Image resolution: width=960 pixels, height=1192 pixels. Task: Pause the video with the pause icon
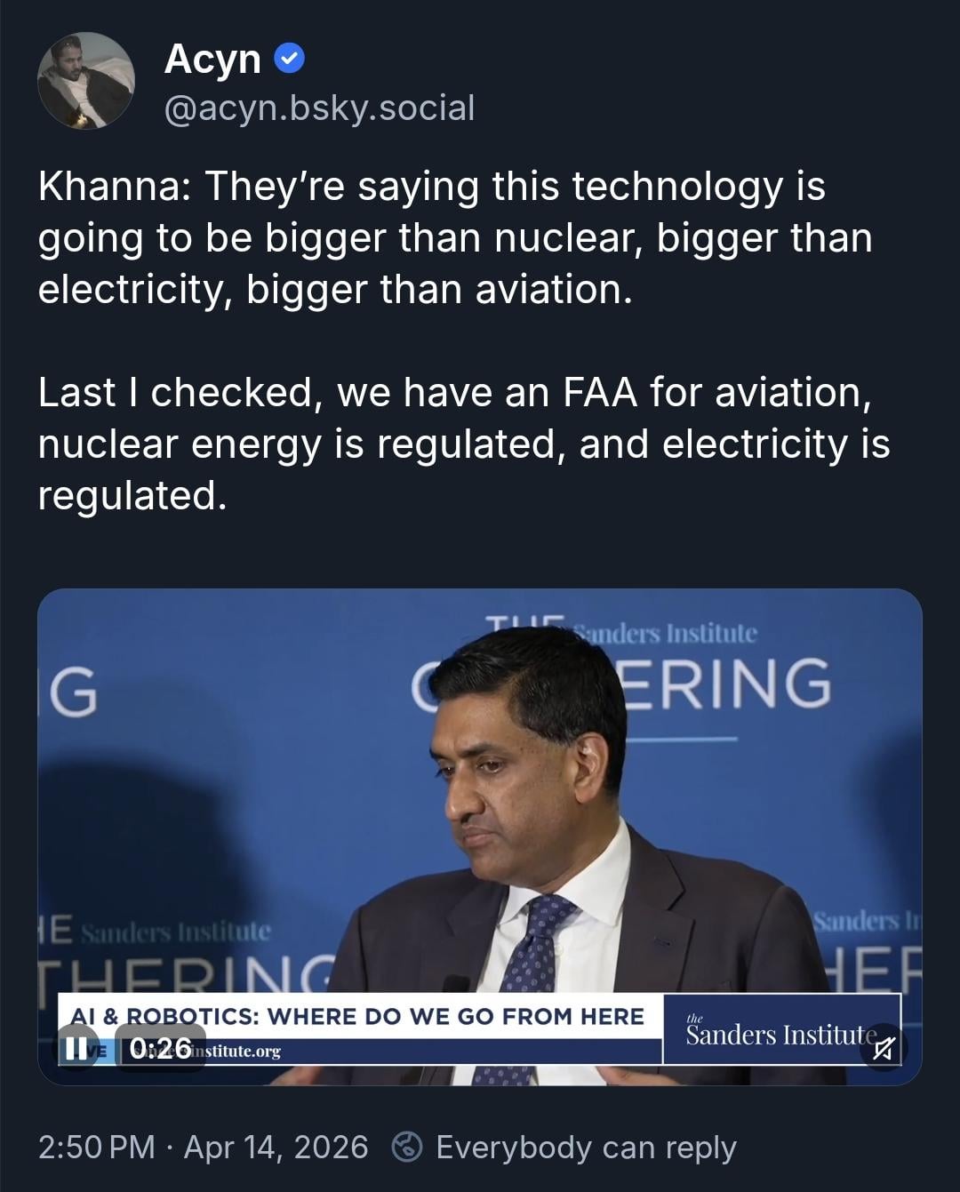click(x=78, y=1048)
